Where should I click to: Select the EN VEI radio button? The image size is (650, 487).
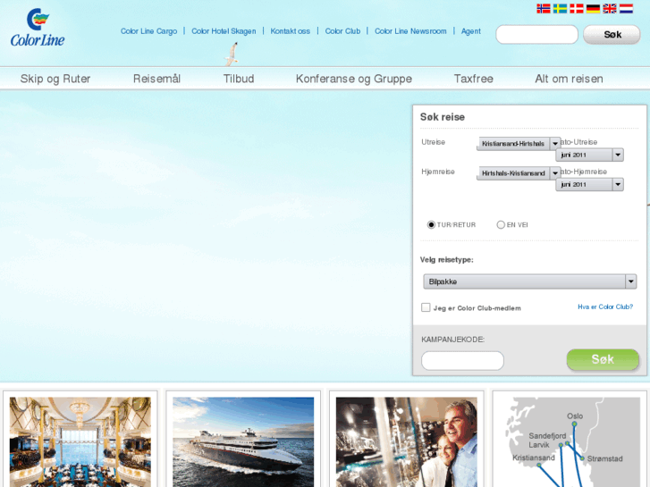501,224
